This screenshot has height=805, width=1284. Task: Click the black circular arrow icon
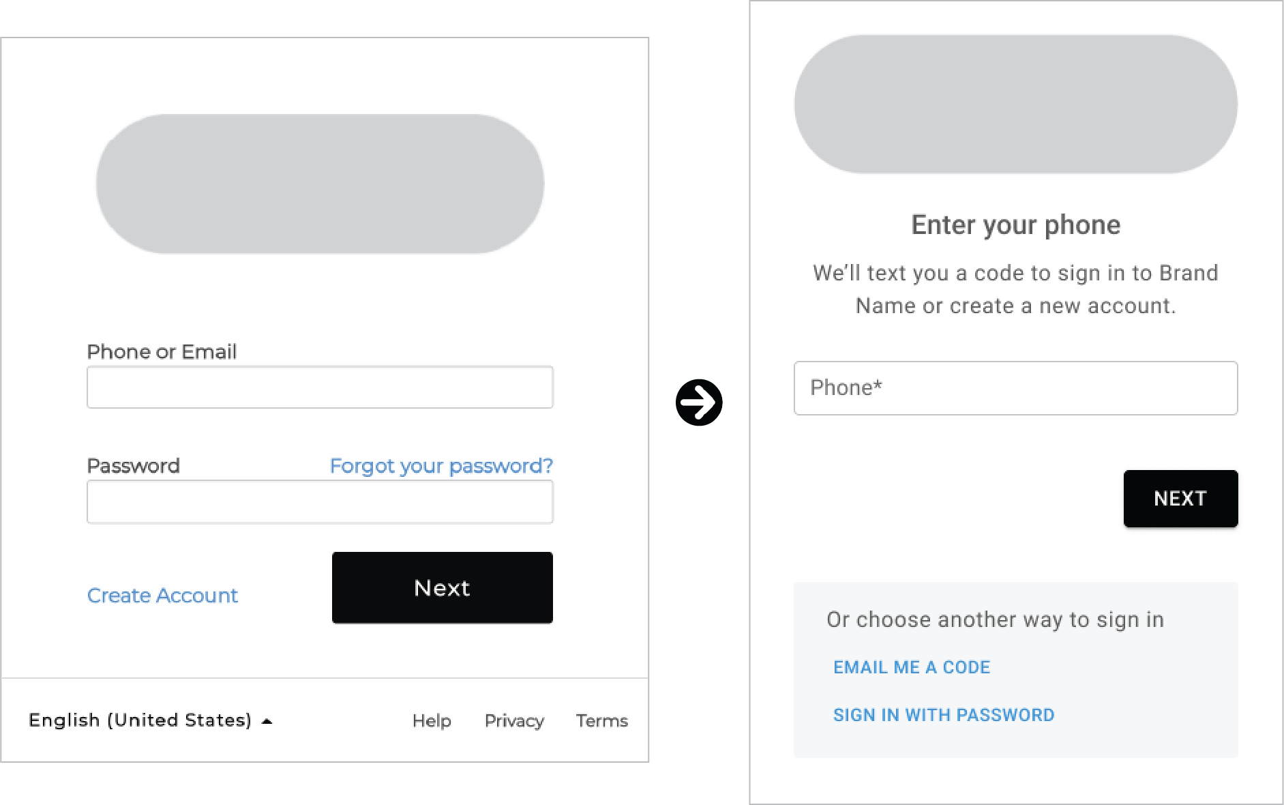pyautogui.click(x=699, y=402)
